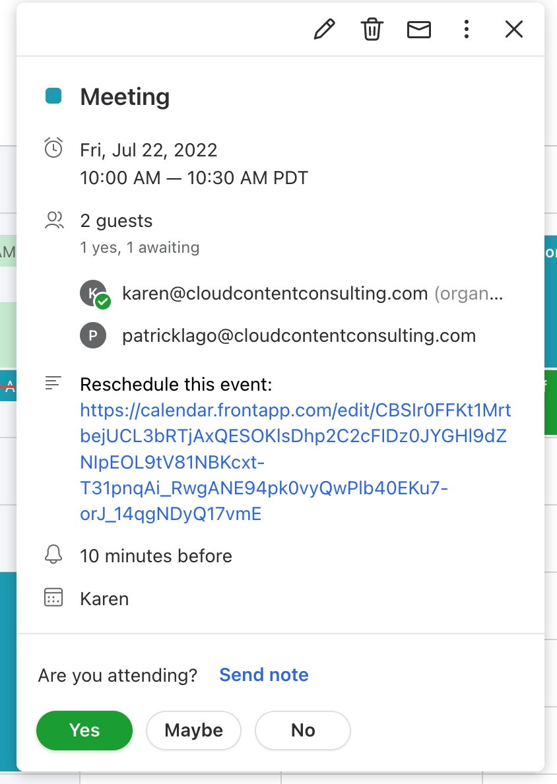Open the calendar.frontapp.com reschedule link
This screenshot has height=784, width=557.
pyautogui.click(x=296, y=462)
